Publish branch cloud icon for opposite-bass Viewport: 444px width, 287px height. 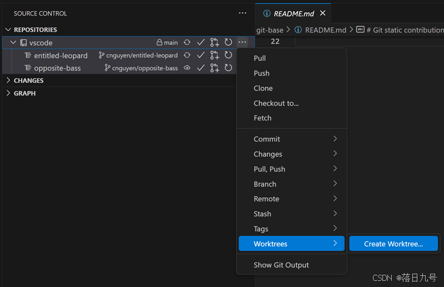coord(187,68)
